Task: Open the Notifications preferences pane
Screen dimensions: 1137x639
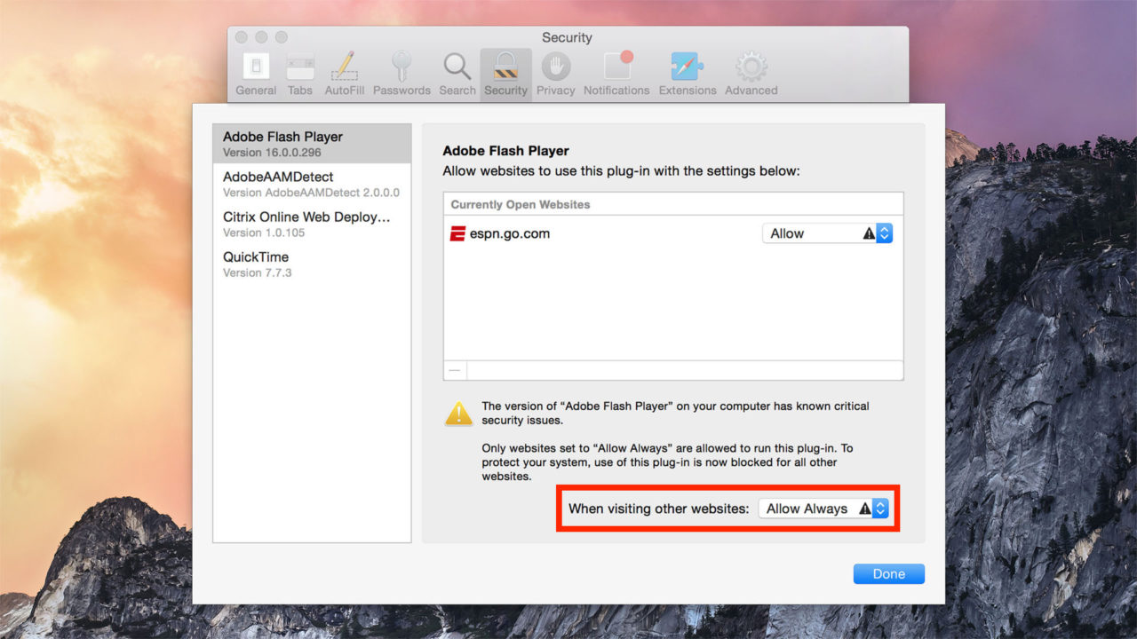Action: click(616, 75)
